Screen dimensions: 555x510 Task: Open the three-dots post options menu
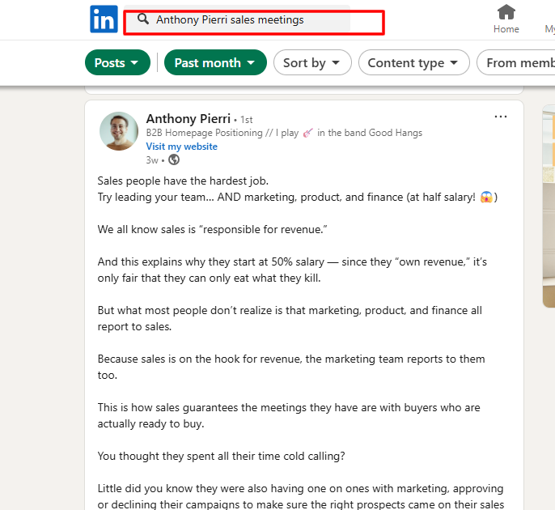pyautogui.click(x=501, y=117)
